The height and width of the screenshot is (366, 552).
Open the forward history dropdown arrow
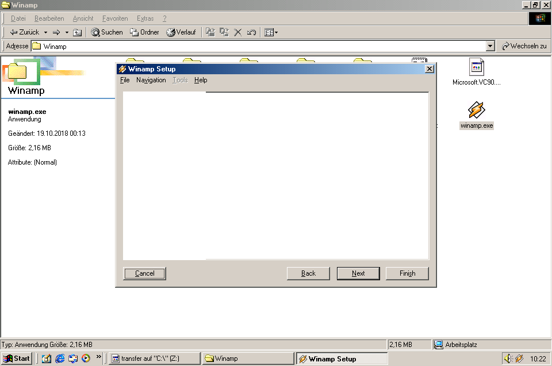coord(67,32)
